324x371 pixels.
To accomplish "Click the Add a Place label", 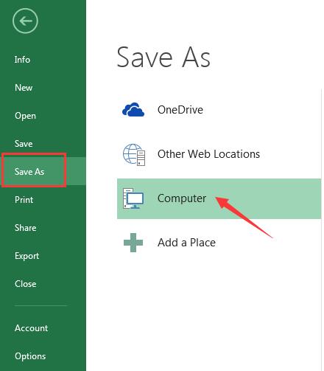I will coord(187,243).
